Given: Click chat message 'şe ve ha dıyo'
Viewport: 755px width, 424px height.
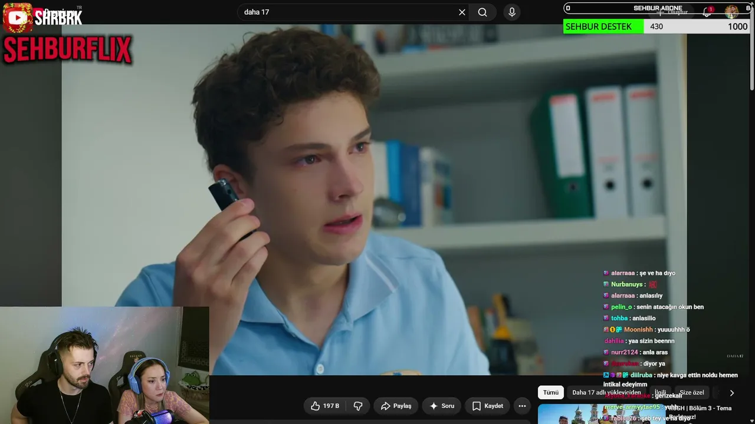Looking at the screenshot, I should point(657,273).
